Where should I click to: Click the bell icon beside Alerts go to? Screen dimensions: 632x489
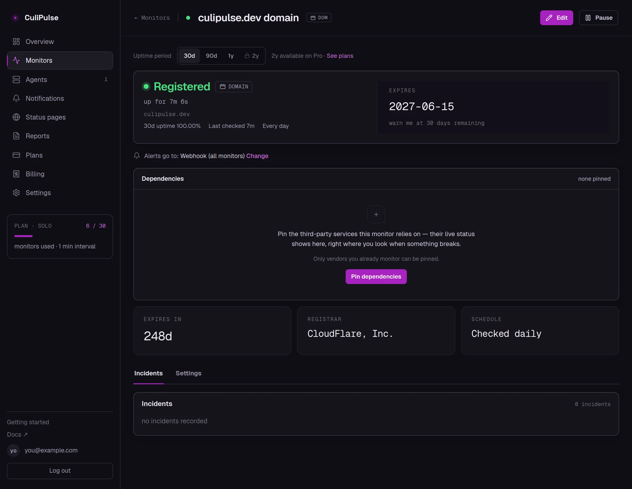(x=137, y=155)
